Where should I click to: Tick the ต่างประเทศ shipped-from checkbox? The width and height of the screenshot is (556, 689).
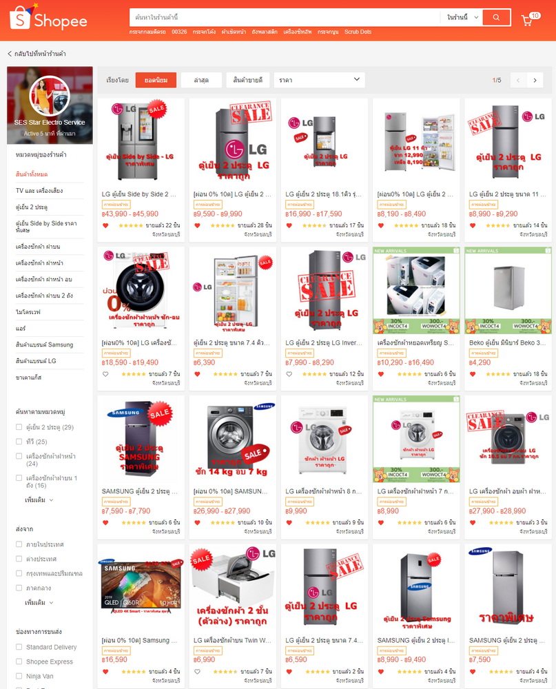click(x=19, y=559)
